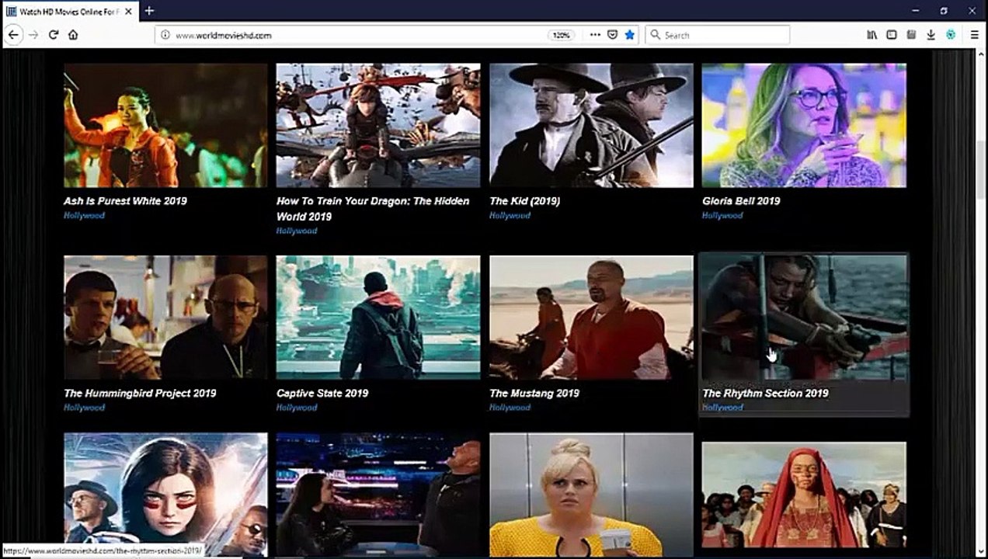
Task: Click Gloria Bell movie thumbnail
Action: (804, 125)
